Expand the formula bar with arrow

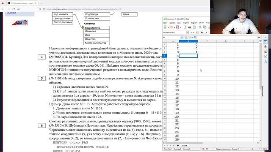pyautogui.click(x=259, y=37)
